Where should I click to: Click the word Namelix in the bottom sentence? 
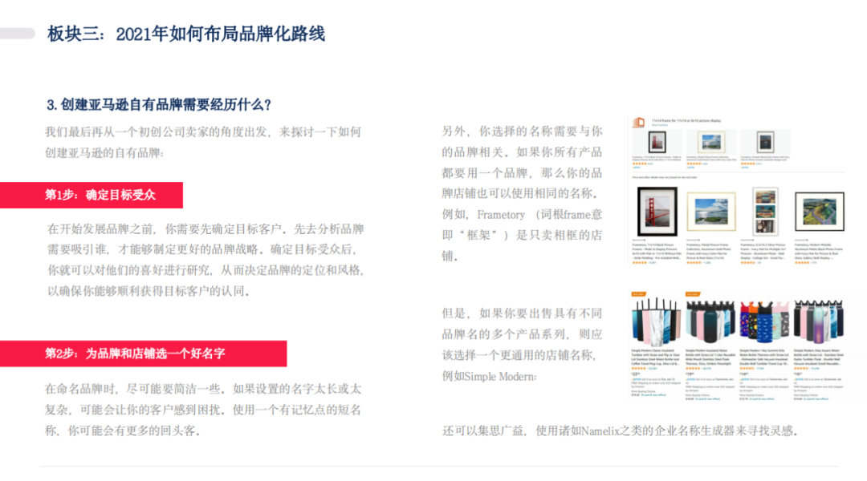click(600, 430)
